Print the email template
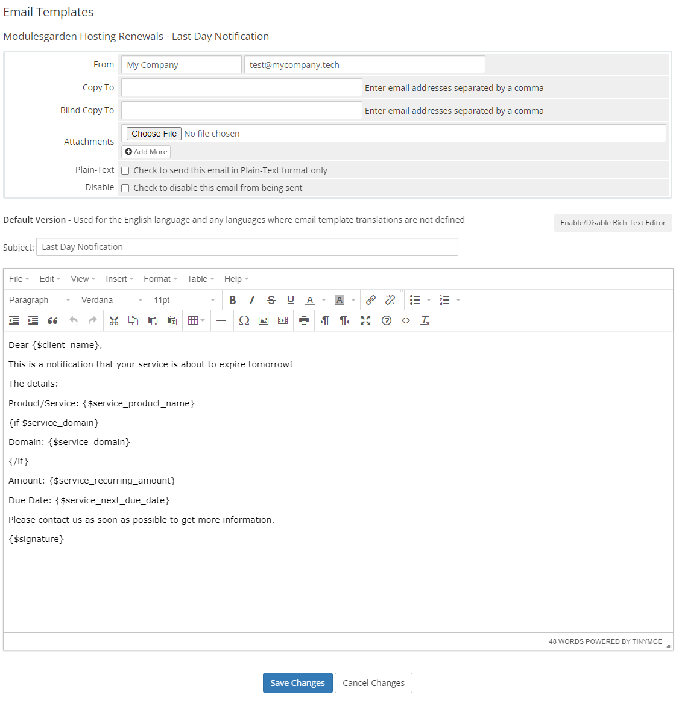Viewport: 676px width, 707px height. (304, 320)
